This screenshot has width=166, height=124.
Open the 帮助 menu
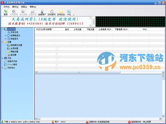point(33,7)
